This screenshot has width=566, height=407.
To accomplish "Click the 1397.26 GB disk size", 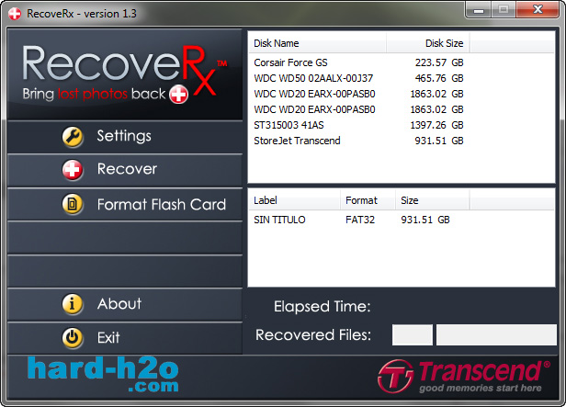I will tap(436, 125).
